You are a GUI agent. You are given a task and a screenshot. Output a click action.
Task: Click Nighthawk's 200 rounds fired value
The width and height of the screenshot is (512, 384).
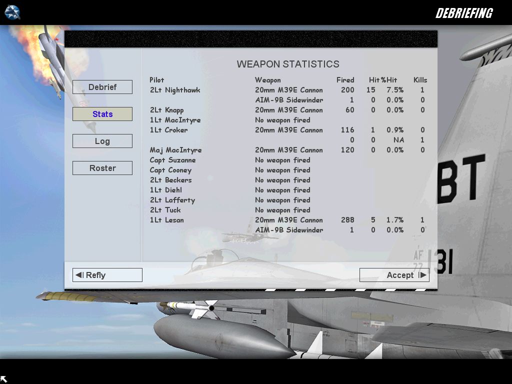point(347,90)
